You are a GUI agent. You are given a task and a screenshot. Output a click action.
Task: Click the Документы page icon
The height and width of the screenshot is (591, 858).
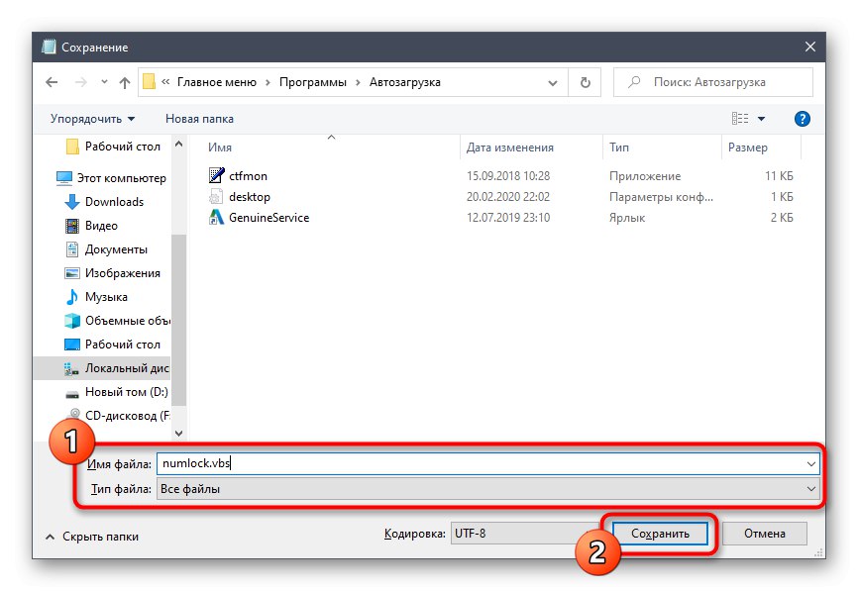pyautogui.click(x=71, y=249)
